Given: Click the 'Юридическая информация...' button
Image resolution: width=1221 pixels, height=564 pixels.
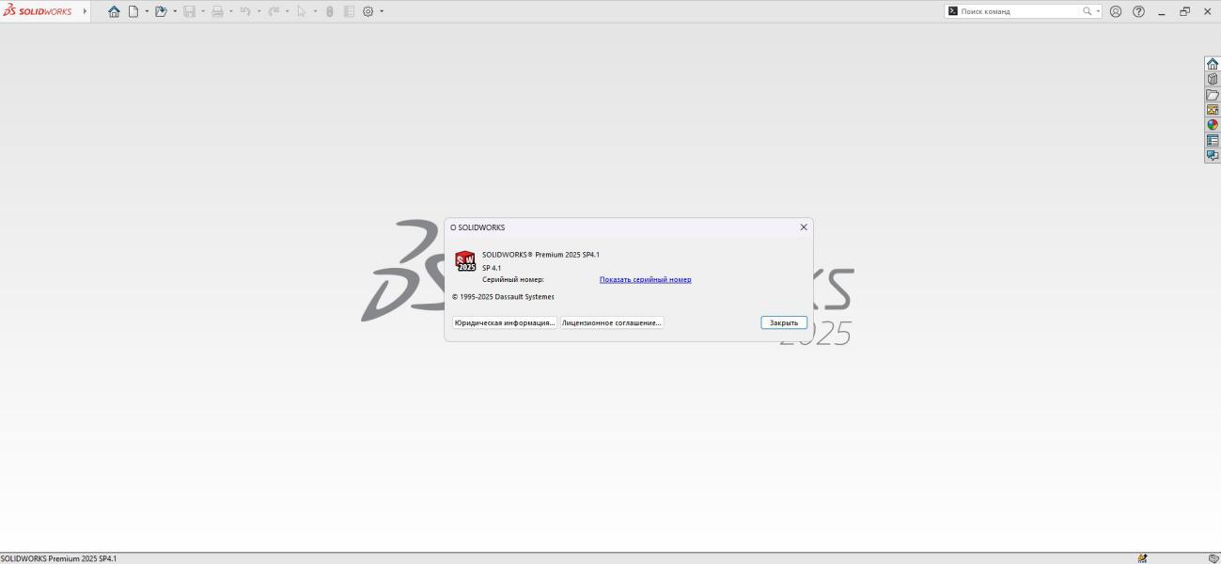Looking at the screenshot, I should tap(505, 322).
